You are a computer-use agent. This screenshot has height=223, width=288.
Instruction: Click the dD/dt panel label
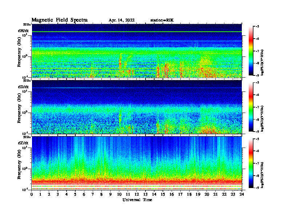pyautogui.click(x=23, y=87)
